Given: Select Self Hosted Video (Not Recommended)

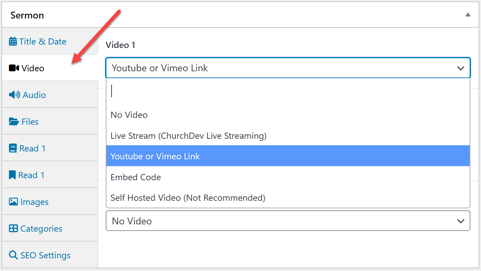Looking at the screenshot, I should pos(188,198).
